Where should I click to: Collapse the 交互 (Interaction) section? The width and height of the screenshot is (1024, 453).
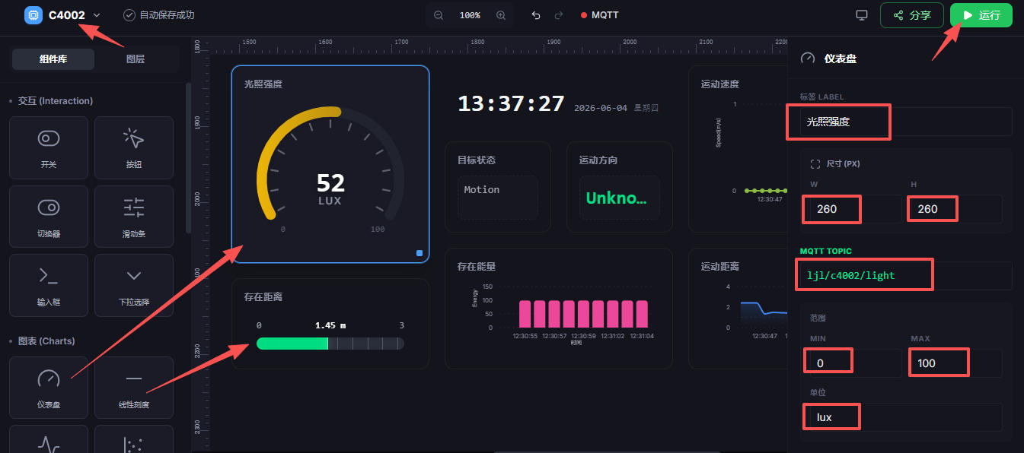[x=51, y=100]
